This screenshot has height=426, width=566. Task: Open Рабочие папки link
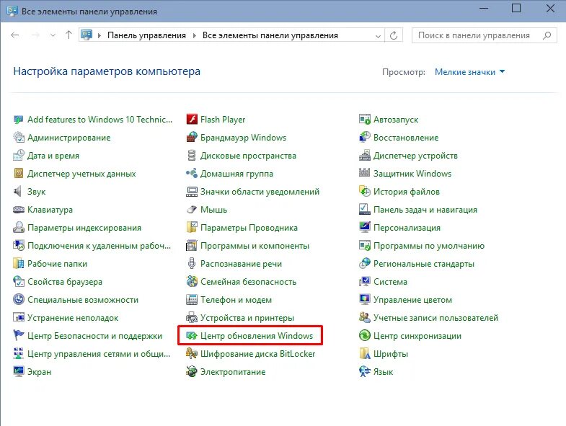(57, 264)
